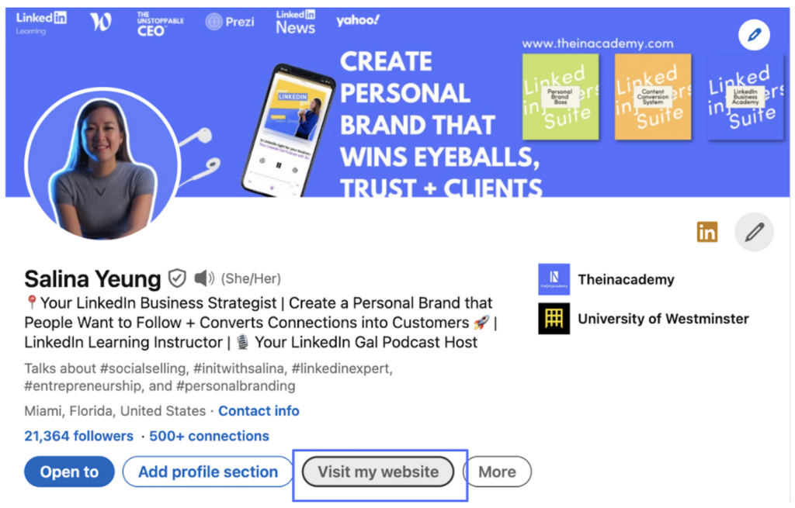Open the Open to dropdown
Image resolution: width=795 pixels, height=508 pixels.
click(68, 472)
